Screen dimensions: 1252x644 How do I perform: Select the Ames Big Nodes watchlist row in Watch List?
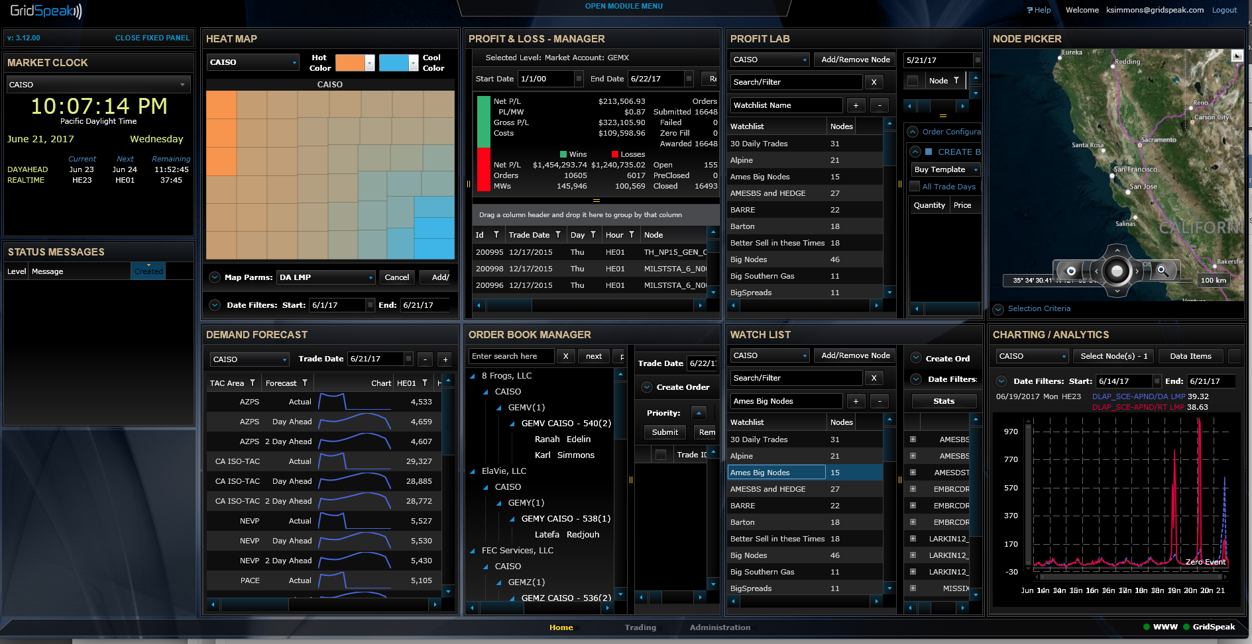point(805,473)
